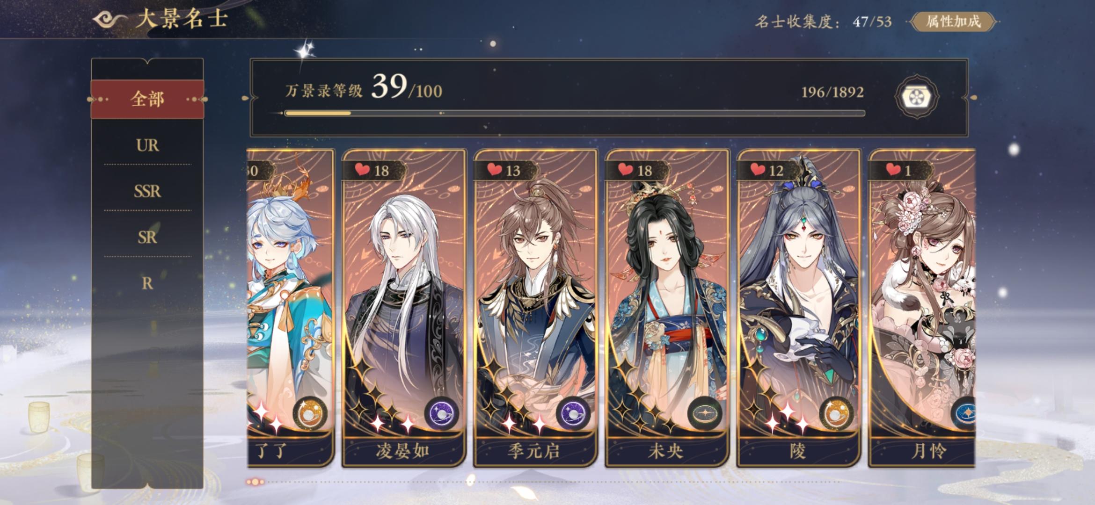Click the 万景录等级 progress bar
The height and width of the screenshot is (505, 1095).
[575, 113]
